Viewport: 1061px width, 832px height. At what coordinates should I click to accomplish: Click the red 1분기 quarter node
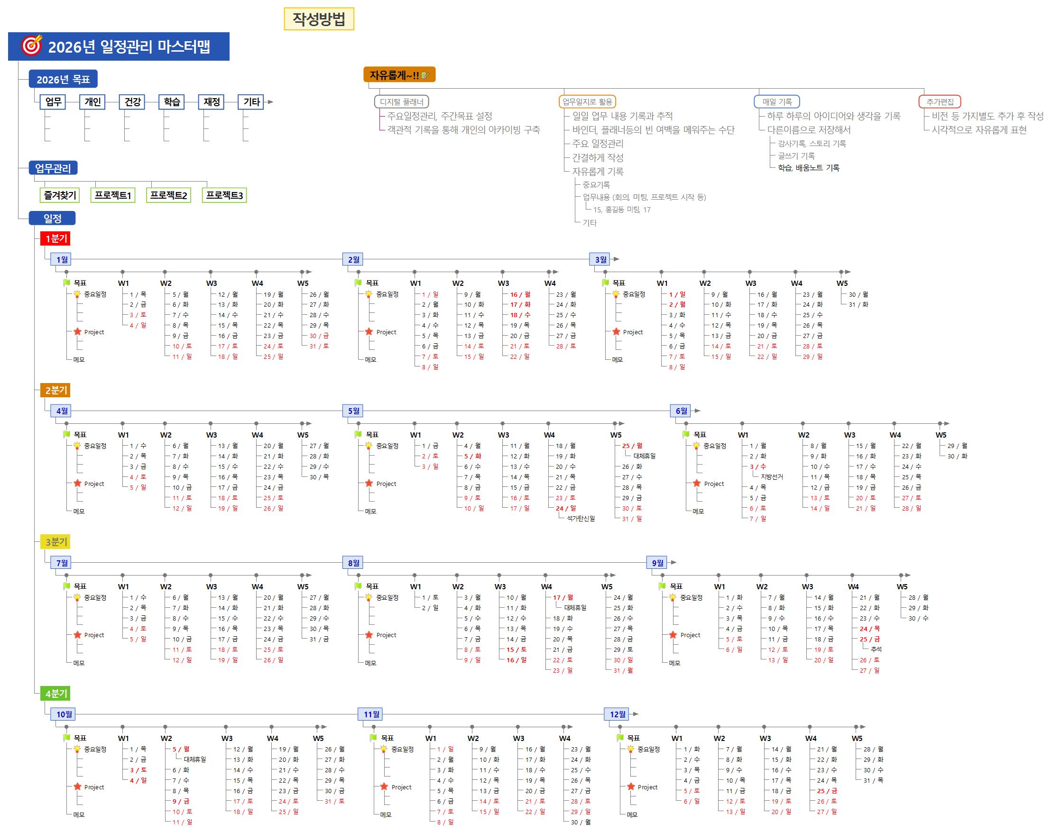tap(56, 238)
